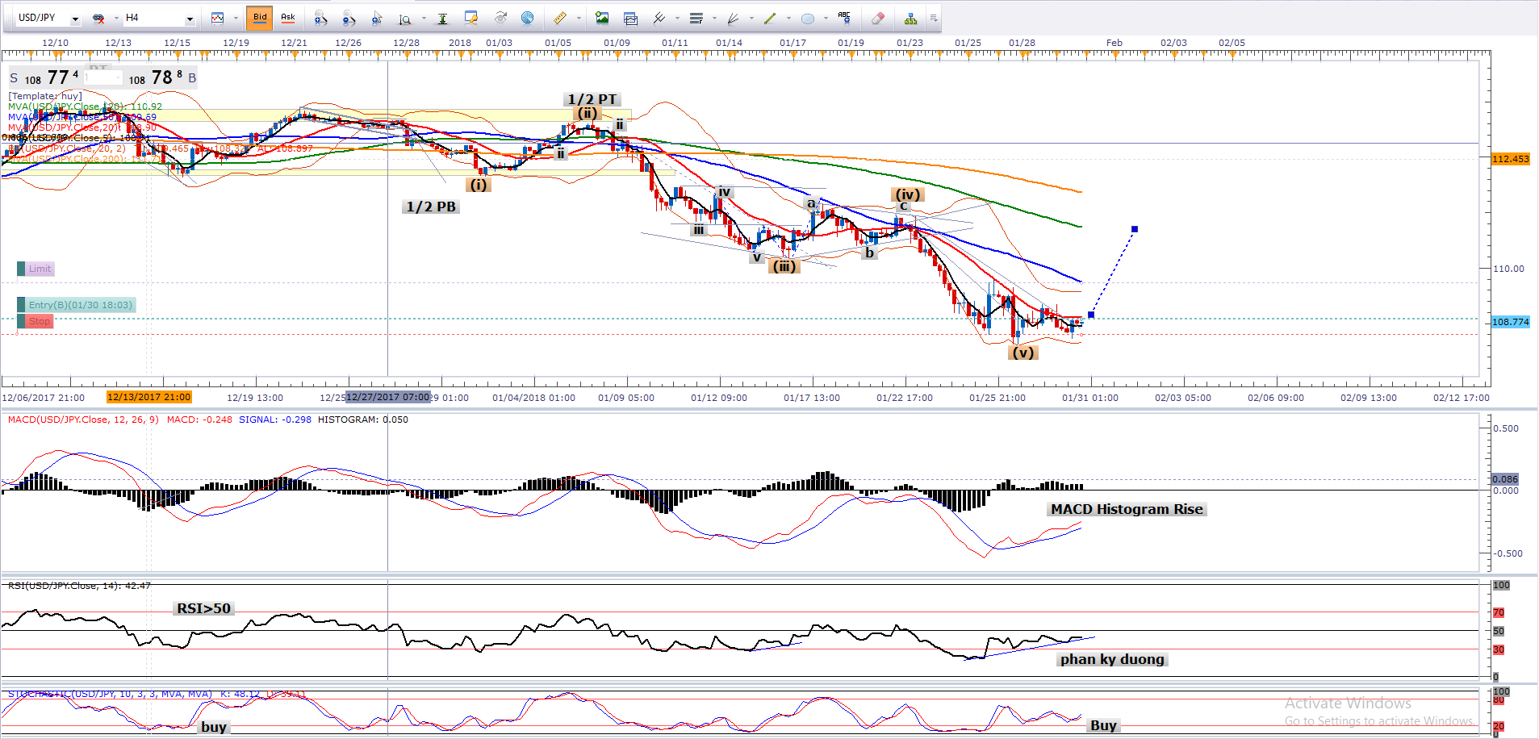Click the zoom in magnifier icon
1539x739 pixels.
[320, 18]
